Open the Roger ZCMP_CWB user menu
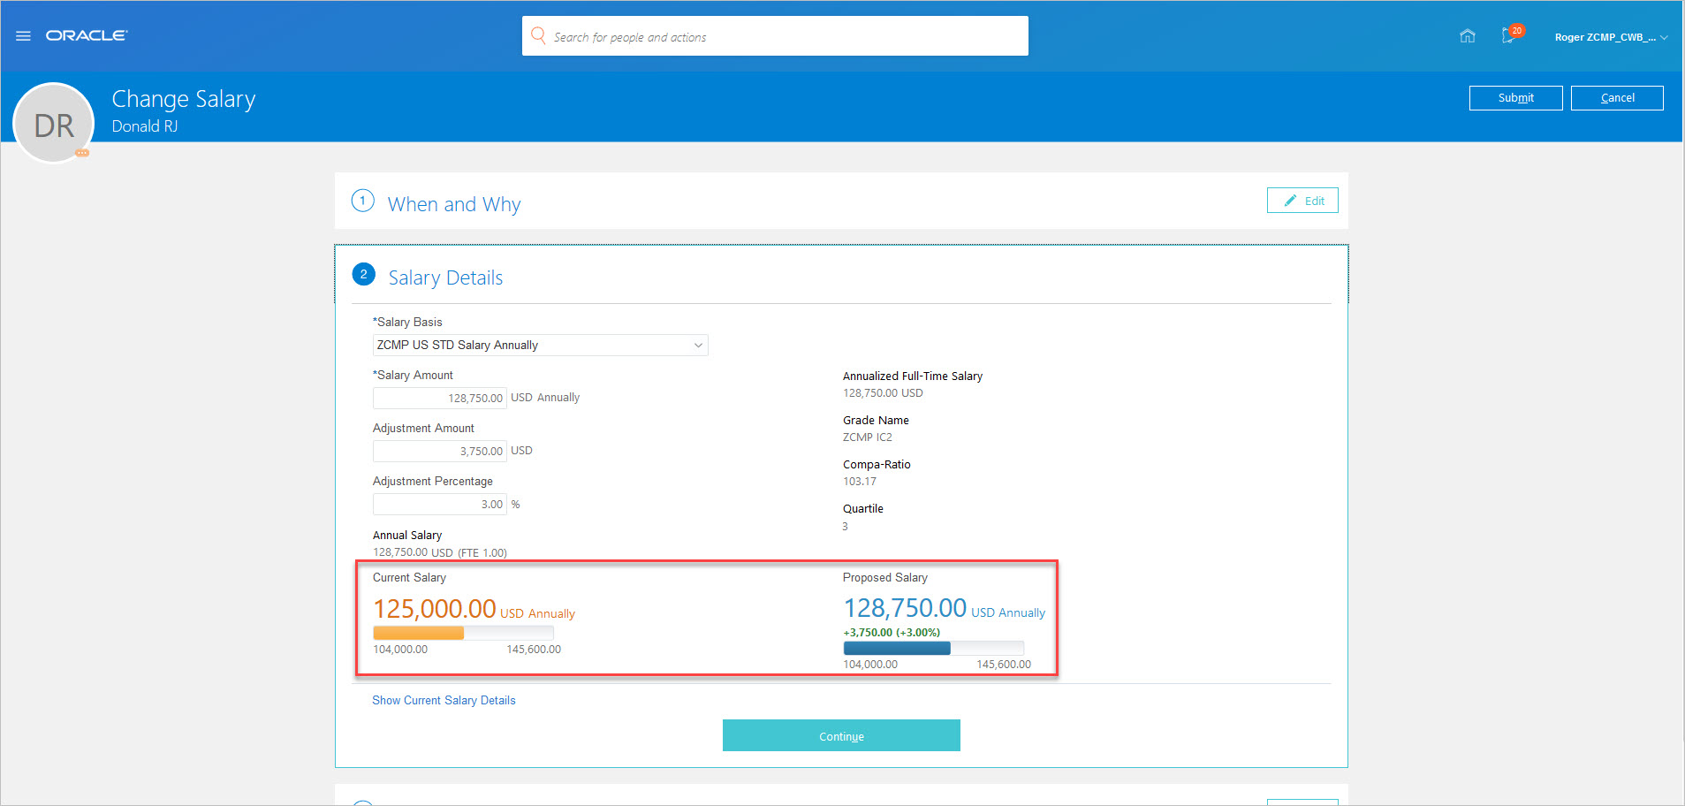The image size is (1685, 806). (1611, 37)
